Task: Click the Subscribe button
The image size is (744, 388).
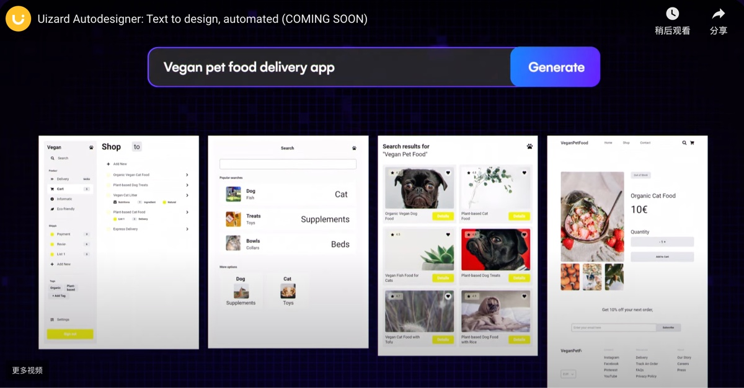Action: (x=668, y=327)
